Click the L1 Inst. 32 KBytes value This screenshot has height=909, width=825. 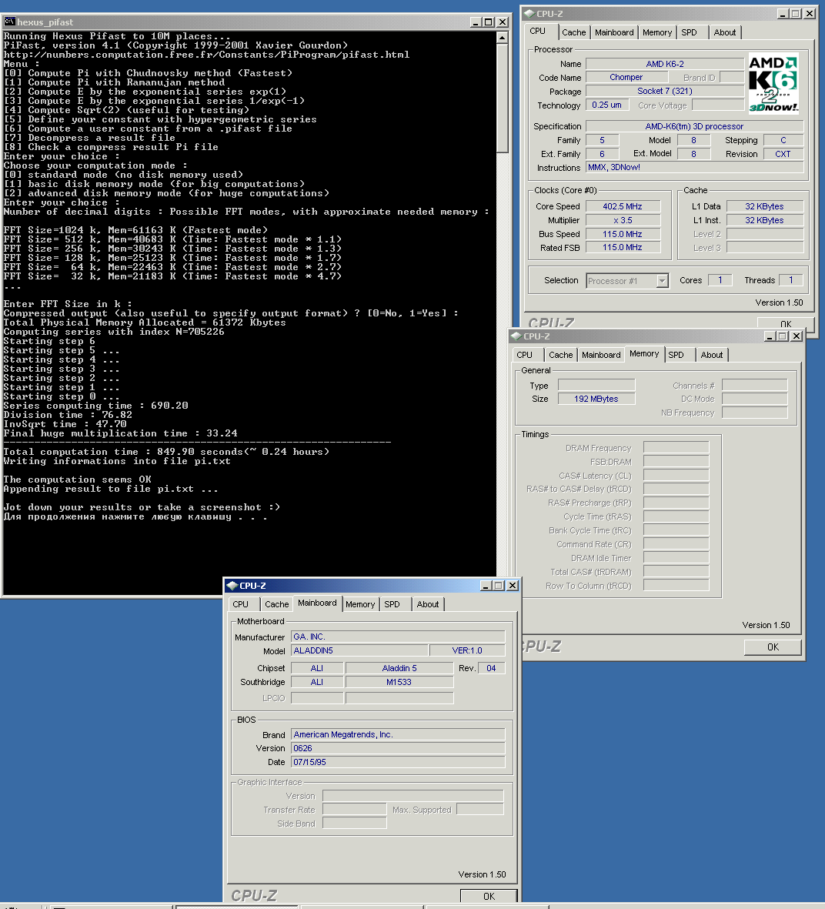click(x=765, y=220)
